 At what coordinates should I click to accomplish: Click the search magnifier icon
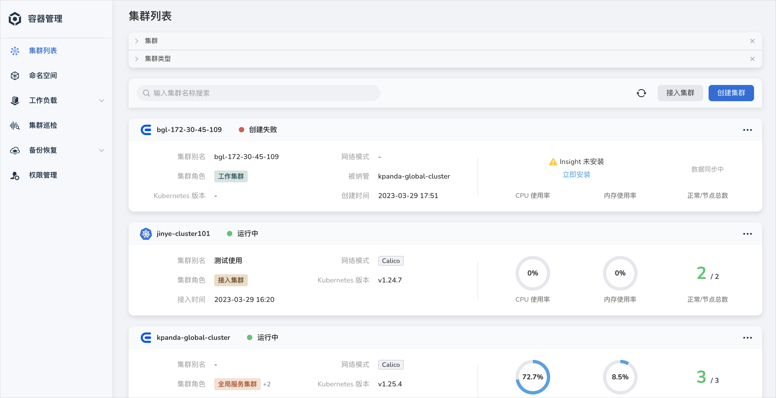click(146, 93)
